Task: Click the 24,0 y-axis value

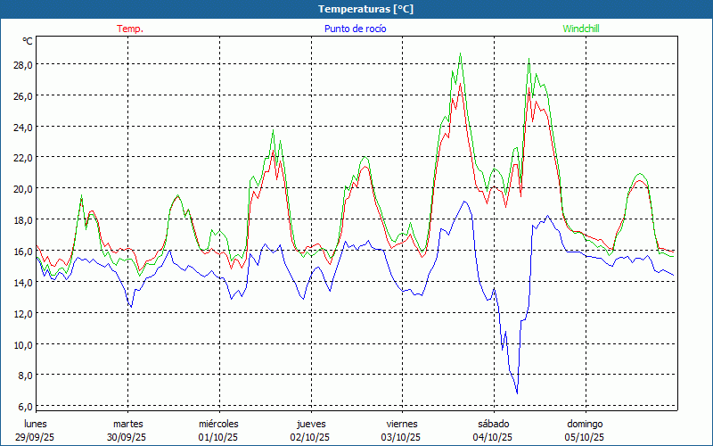Action: 22,127
